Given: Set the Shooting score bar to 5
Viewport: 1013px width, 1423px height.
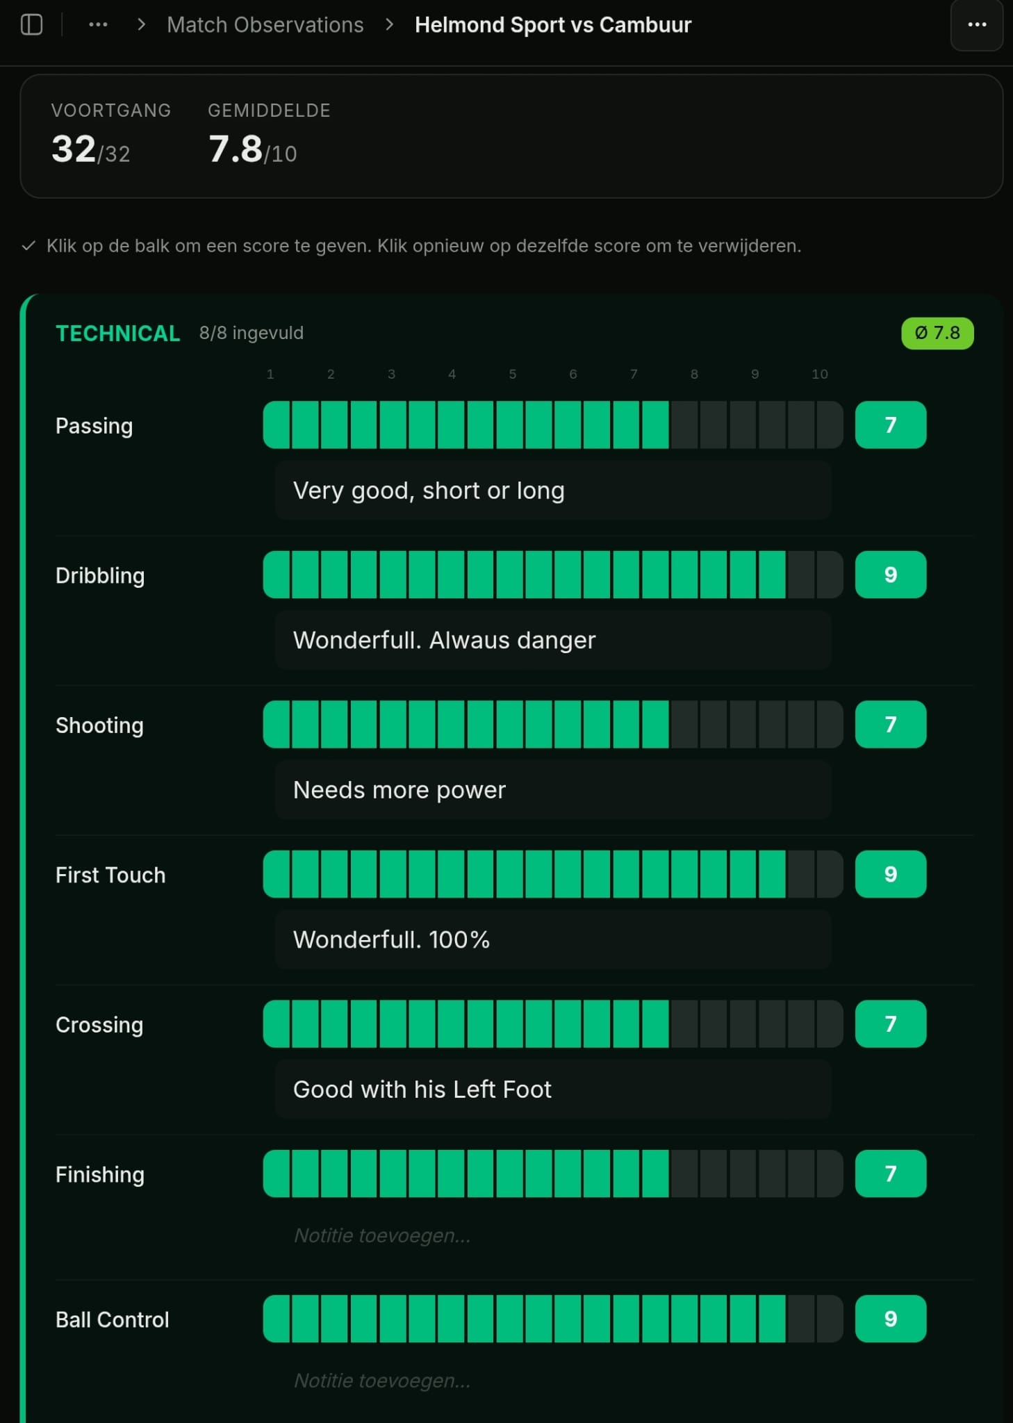Looking at the screenshot, I should [524, 725].
